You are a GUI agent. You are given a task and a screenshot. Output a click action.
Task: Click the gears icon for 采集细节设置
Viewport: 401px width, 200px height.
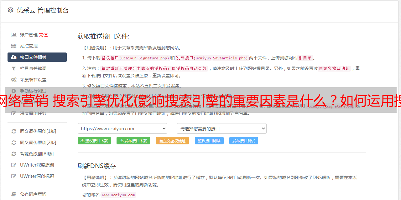(x=14, y=80)
